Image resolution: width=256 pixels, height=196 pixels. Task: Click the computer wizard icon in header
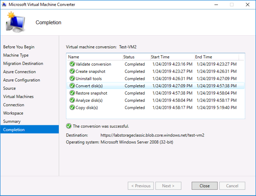15,22
